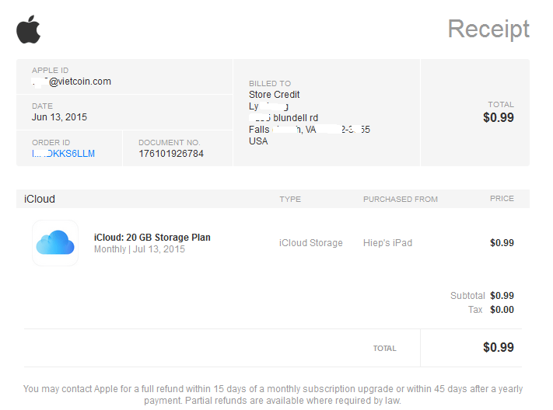
Task: Click the DATE label
Action: 42,106
